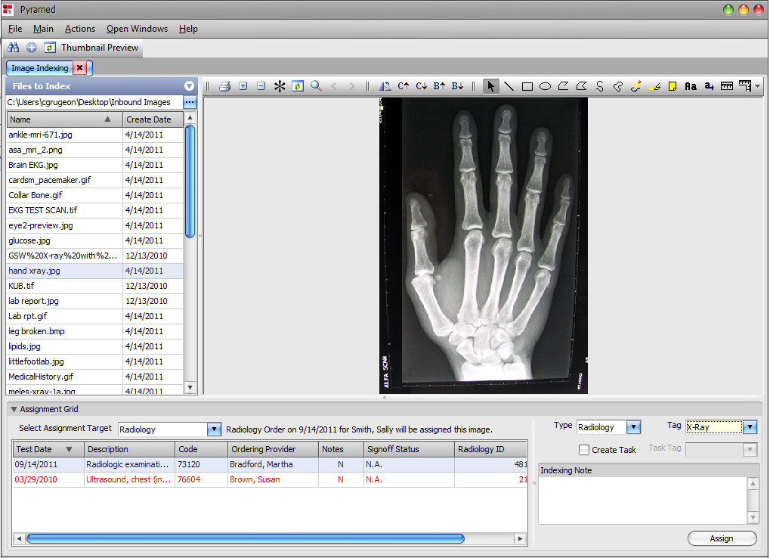Open the Select Assignment Target dropdown

(x=214, y=429)
